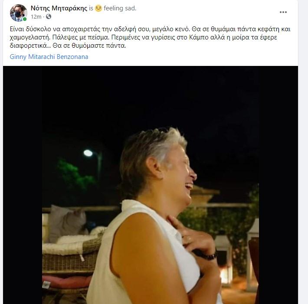Click the wristwatch on the woman's wrist

209,256
